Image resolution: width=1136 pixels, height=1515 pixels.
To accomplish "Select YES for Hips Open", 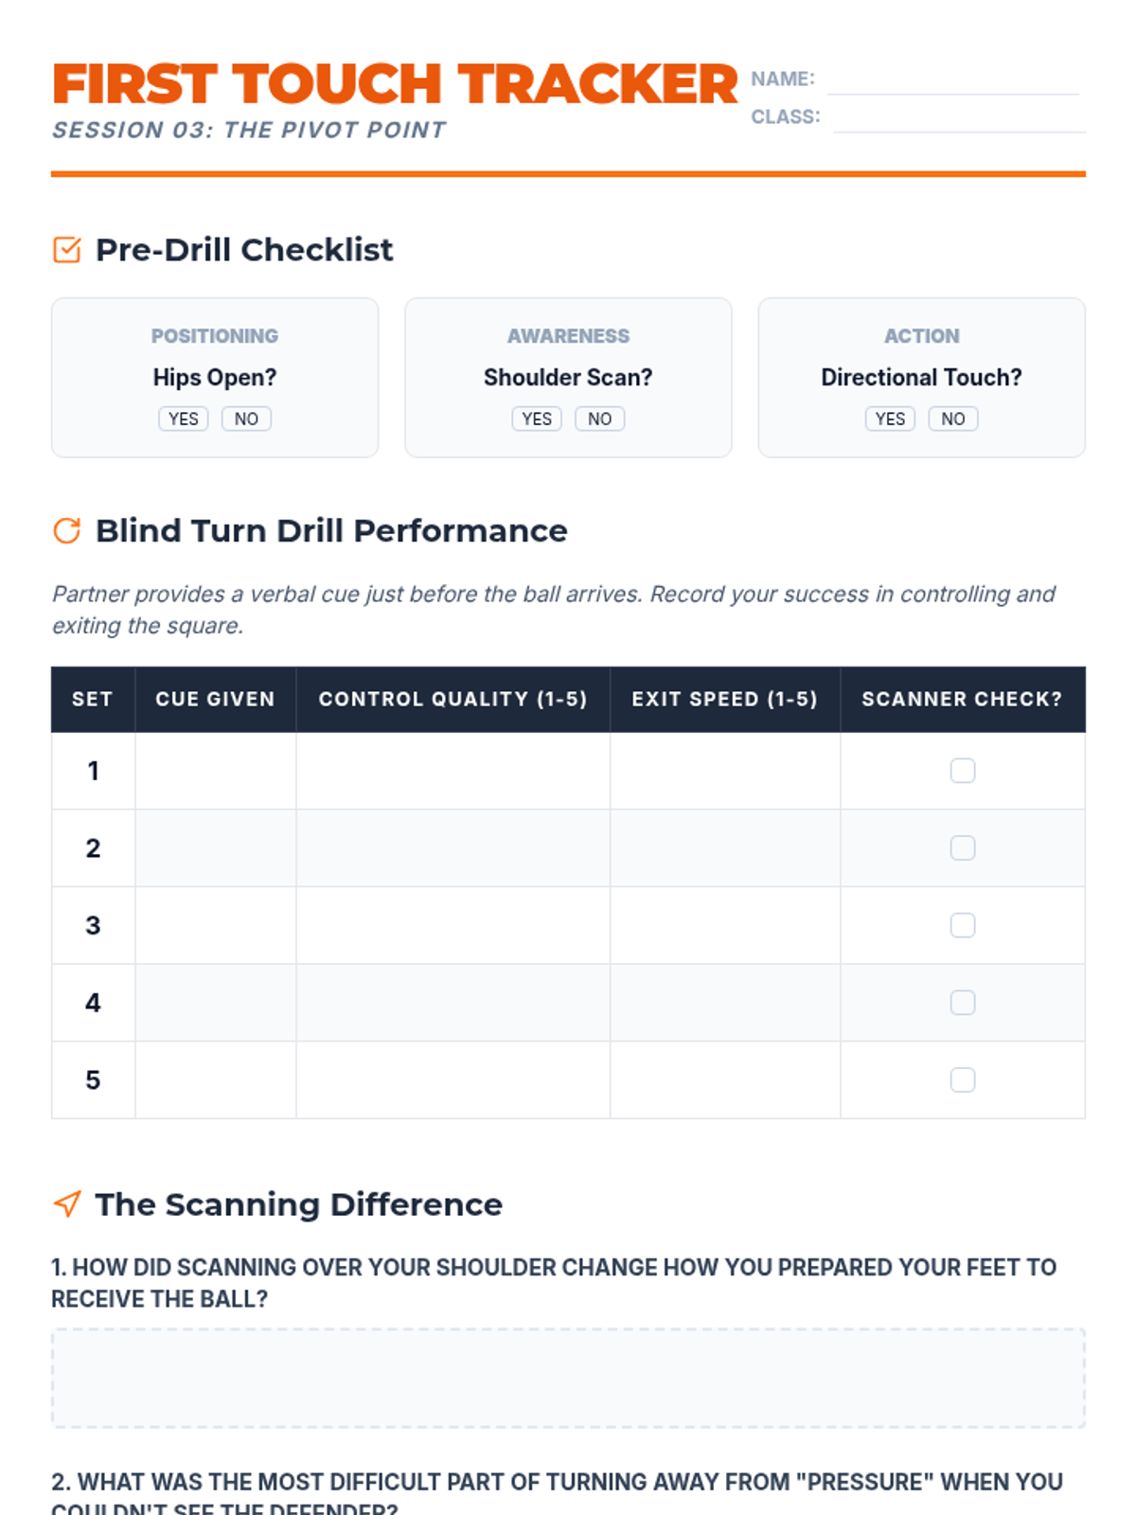I will pos(183,419).
